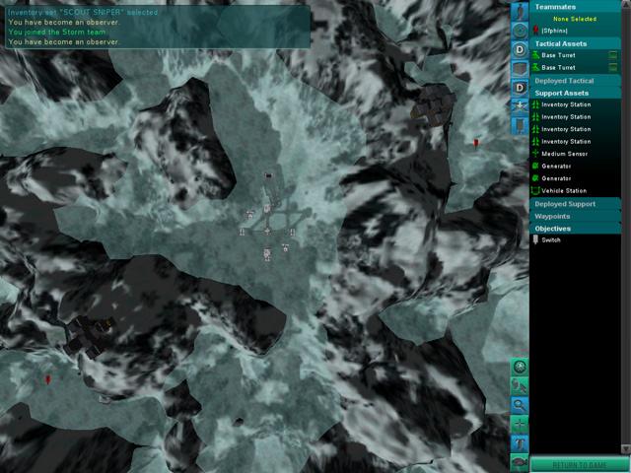631x473 pixels.
Task: Toggle the flag-shaped filter icon beside the third Inventory Station
Action: 520,125
